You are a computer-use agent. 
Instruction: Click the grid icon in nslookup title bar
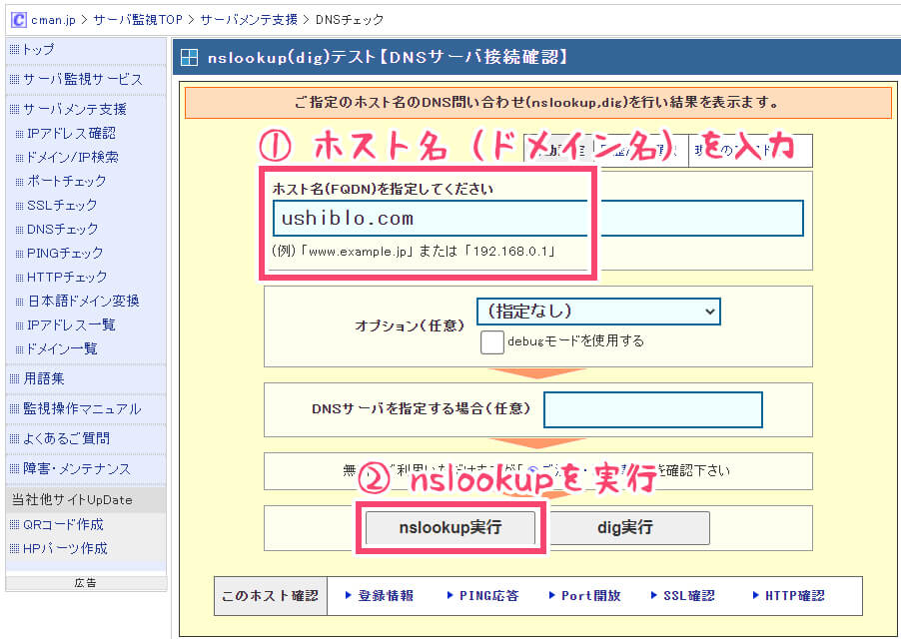(189, 58)
